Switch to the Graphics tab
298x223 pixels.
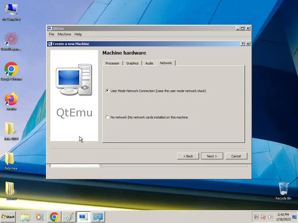132,63
